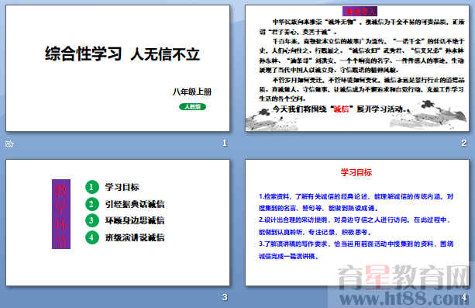Click the green circle number 3 icon
Viewport: 475px width, 308px height.
pyautogui.click(x=92, y=220)
